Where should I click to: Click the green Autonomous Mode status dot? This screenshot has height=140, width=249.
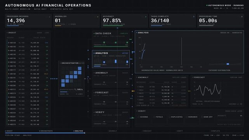point(207,5)
